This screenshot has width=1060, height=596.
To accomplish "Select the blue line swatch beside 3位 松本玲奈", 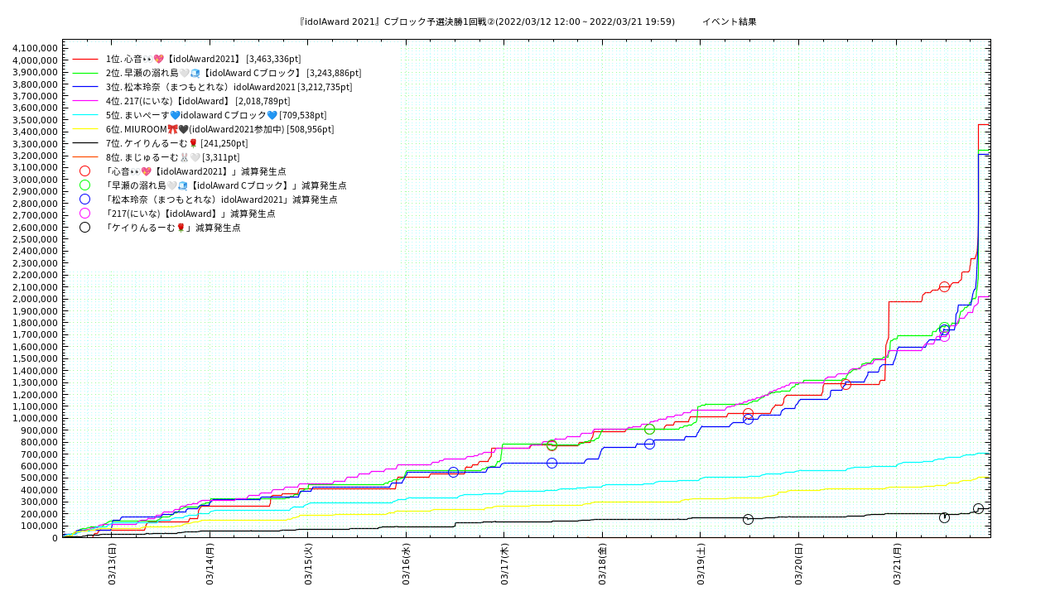I will point(84,88).
